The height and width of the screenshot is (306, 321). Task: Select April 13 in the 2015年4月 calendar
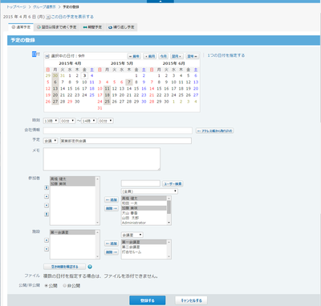tap(55, 89)
